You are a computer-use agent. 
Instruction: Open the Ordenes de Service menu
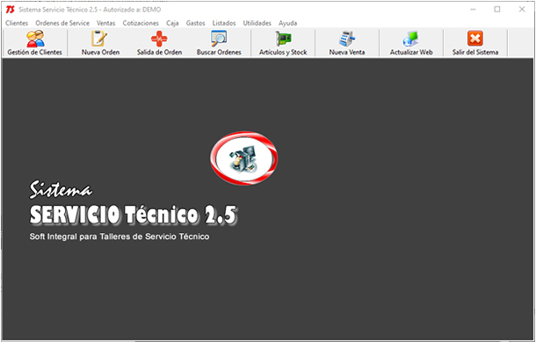(62, 23)
